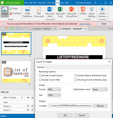113x118 pixels.
Task: Export as PDF Document
Action: [x=39, y=12]
